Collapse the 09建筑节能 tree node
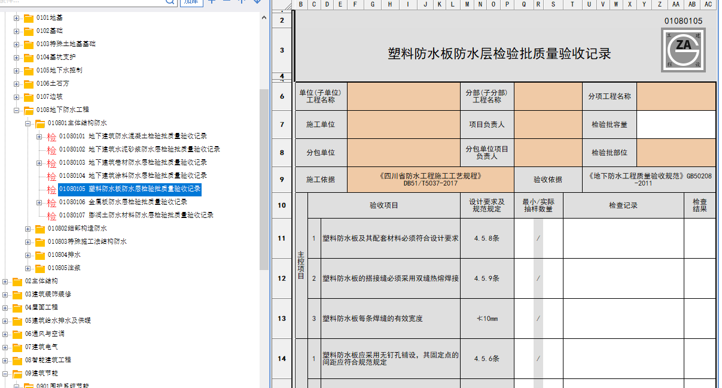This screenshot has height=388, width=722. point(5,374)
